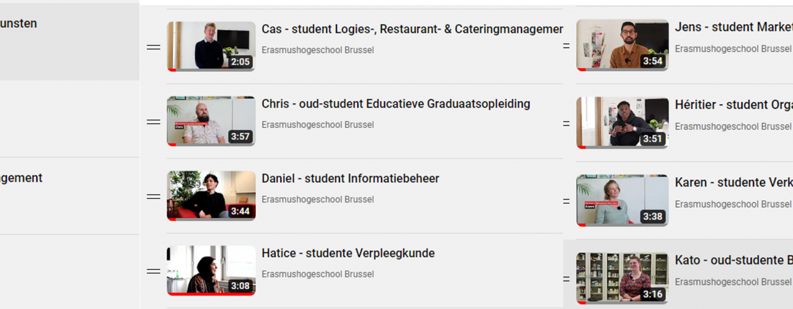
Task: Open Chris oud-student video thumbnail
Action: pos(211,121)
